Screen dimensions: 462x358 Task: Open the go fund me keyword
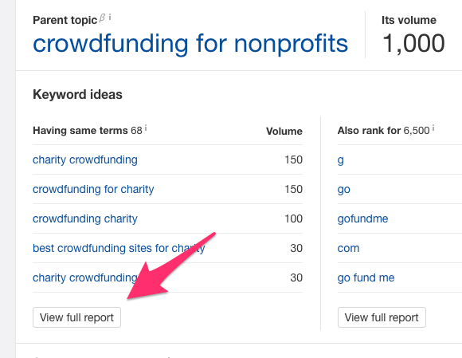(x=366, y=277)
